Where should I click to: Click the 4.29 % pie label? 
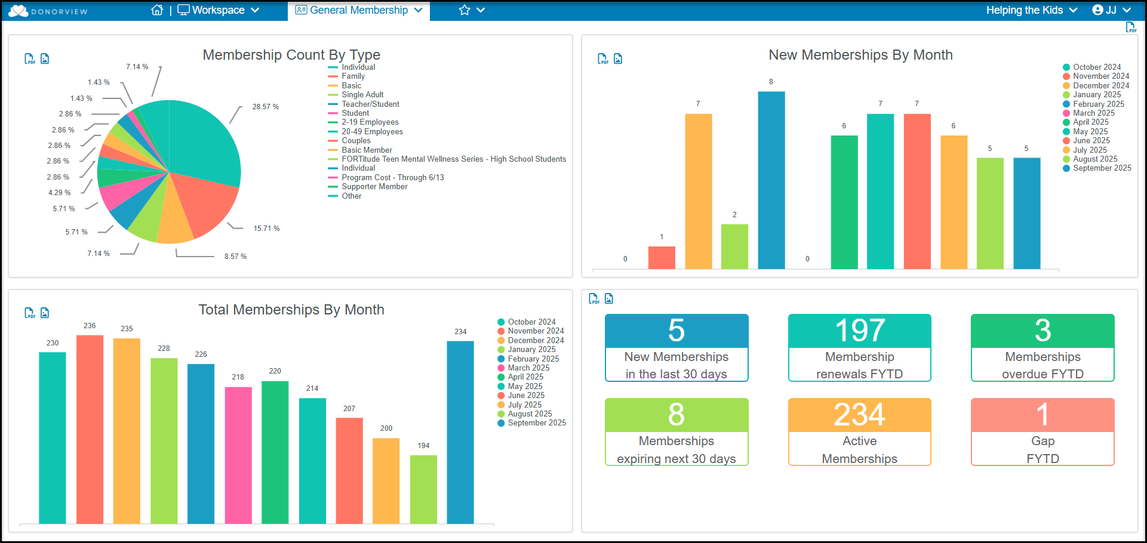click(x=60, y=193)
